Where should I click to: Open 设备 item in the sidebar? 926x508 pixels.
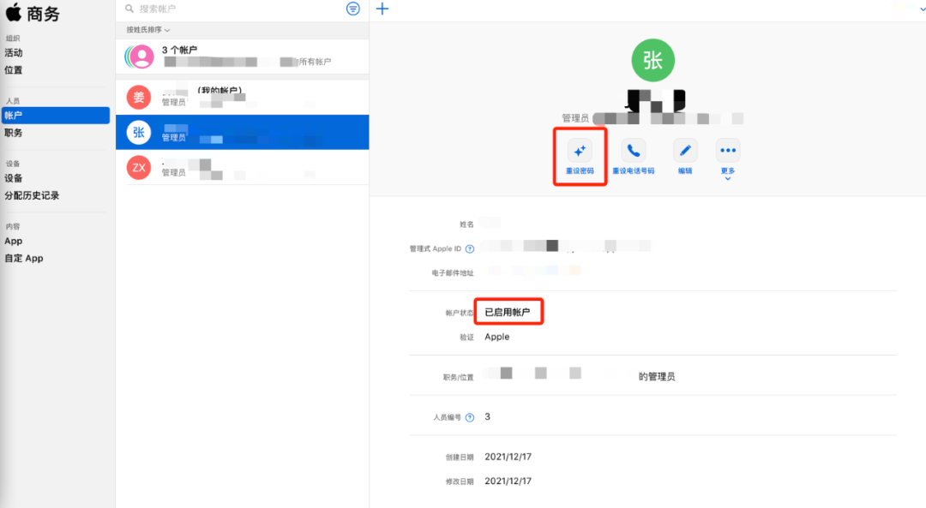tap(14, 178)
